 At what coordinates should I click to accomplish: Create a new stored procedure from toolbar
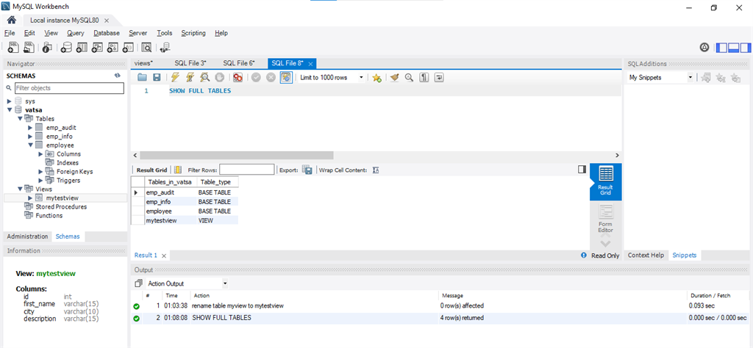coord(113,47)
